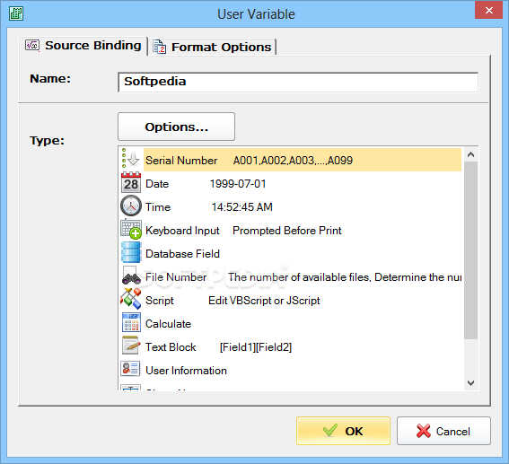Pick the Calculate type label

click(x=168, y=324)
